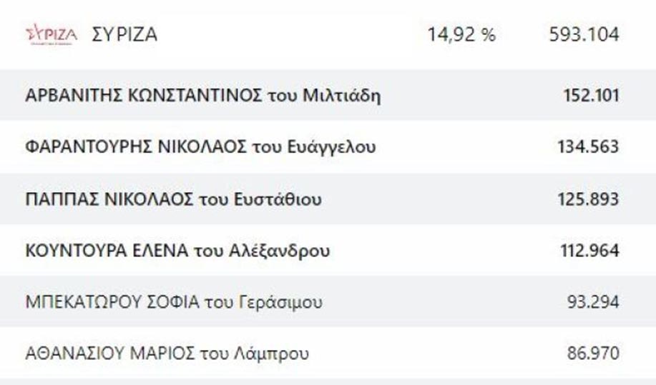Select candidate ΠΑΠΠΑΣ ΝΙΚΟΛΑΟΣ row
Image resolution: width=656 pixels, height=385 pixels.
tap(328, 199)
